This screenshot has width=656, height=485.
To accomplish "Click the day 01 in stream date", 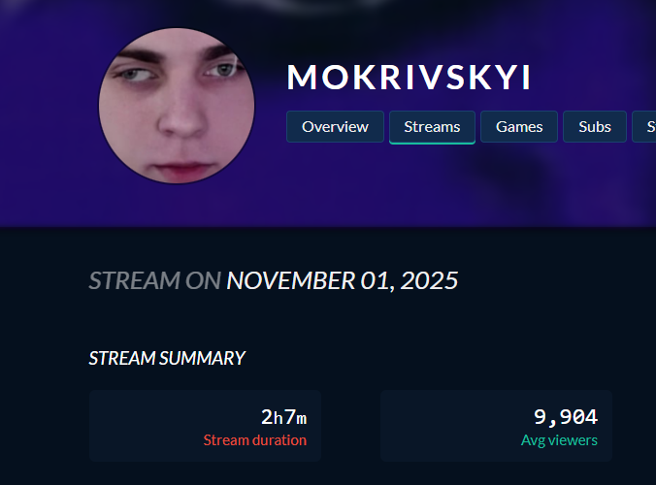I will (x=377, y=280).
